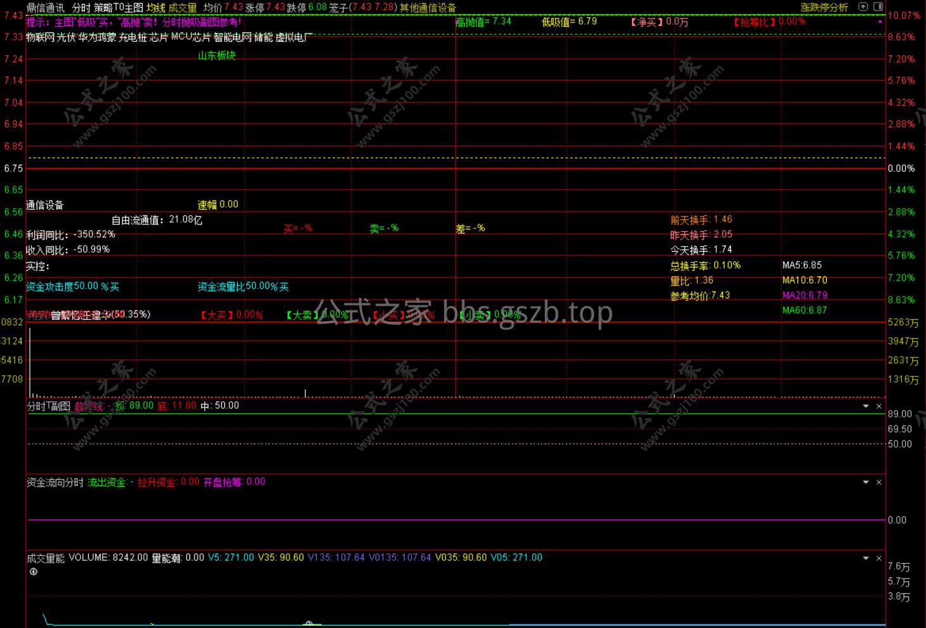The width and height of the screenshot is (926, 628).
Task: Click 资金流量比50.00%买 text
Action: [243, 286]
